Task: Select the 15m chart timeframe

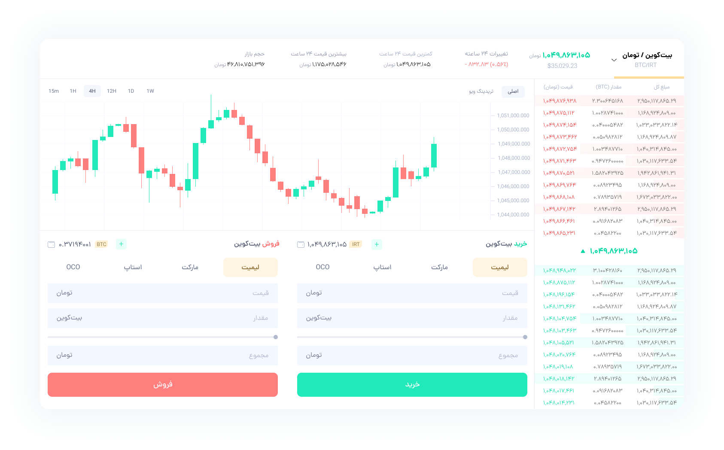Action: [54, 91]
